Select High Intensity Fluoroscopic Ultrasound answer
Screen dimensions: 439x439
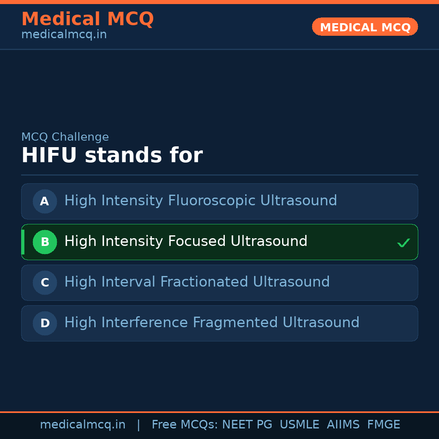click(x=200, y=201)
